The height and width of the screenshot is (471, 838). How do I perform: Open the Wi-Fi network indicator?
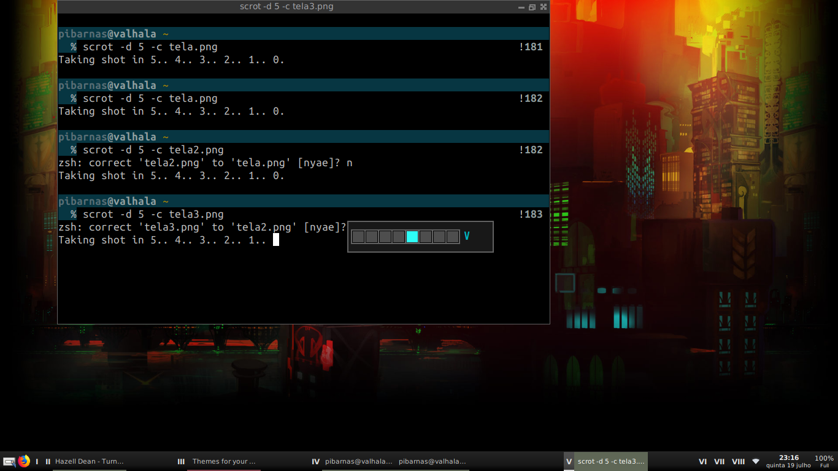(756, 461)
